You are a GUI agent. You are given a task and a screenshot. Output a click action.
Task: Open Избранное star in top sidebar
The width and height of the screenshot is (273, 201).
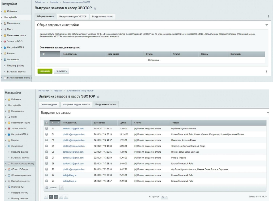point(5,11)
